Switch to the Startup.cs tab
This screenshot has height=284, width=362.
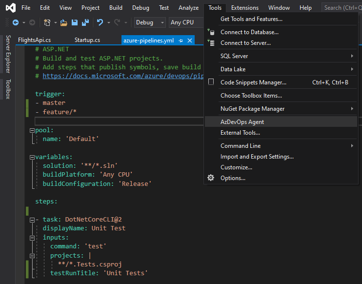coord(87,40)
